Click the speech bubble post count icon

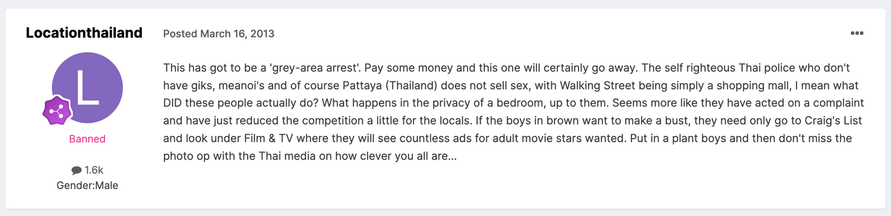76,170
